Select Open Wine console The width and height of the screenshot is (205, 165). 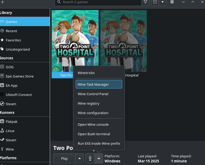tap(99, 124)
